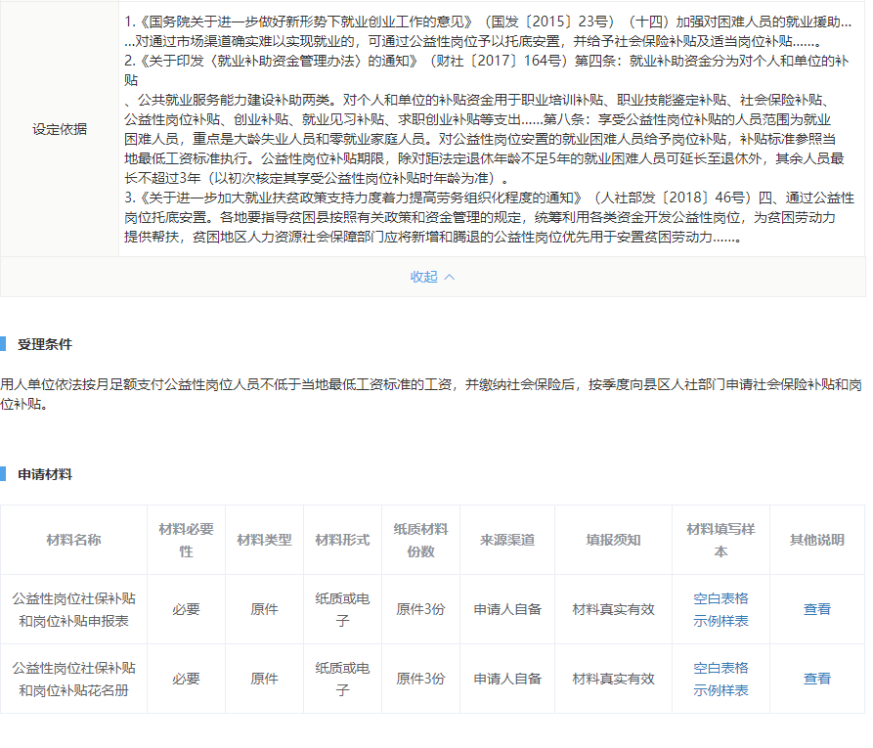Select the 公益性岗位社保补贴和岗位补贴申报表 material name
Image resolution: width=873 pixels, height=748 pixels.
tap(73, 609)
